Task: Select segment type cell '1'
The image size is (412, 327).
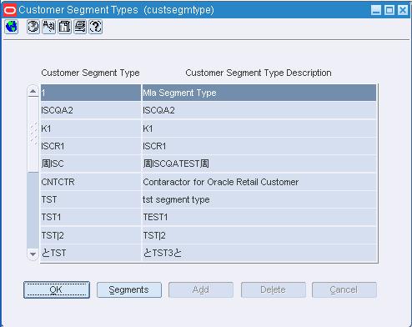Action: (91, 93)
